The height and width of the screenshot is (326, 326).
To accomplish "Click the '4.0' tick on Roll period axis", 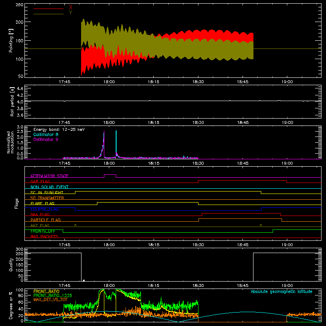I will pyautogui.click(x=20, y=101).
